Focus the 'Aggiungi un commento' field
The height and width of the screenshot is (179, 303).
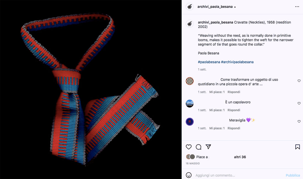pyautogui.click(x=239, y=175)
